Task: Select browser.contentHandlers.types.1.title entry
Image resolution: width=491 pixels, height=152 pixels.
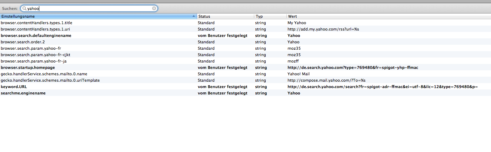Action: [x=36, y=23]
